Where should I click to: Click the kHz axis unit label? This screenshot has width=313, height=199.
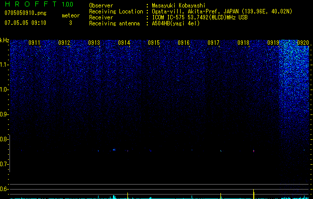[x=4, y=40]
